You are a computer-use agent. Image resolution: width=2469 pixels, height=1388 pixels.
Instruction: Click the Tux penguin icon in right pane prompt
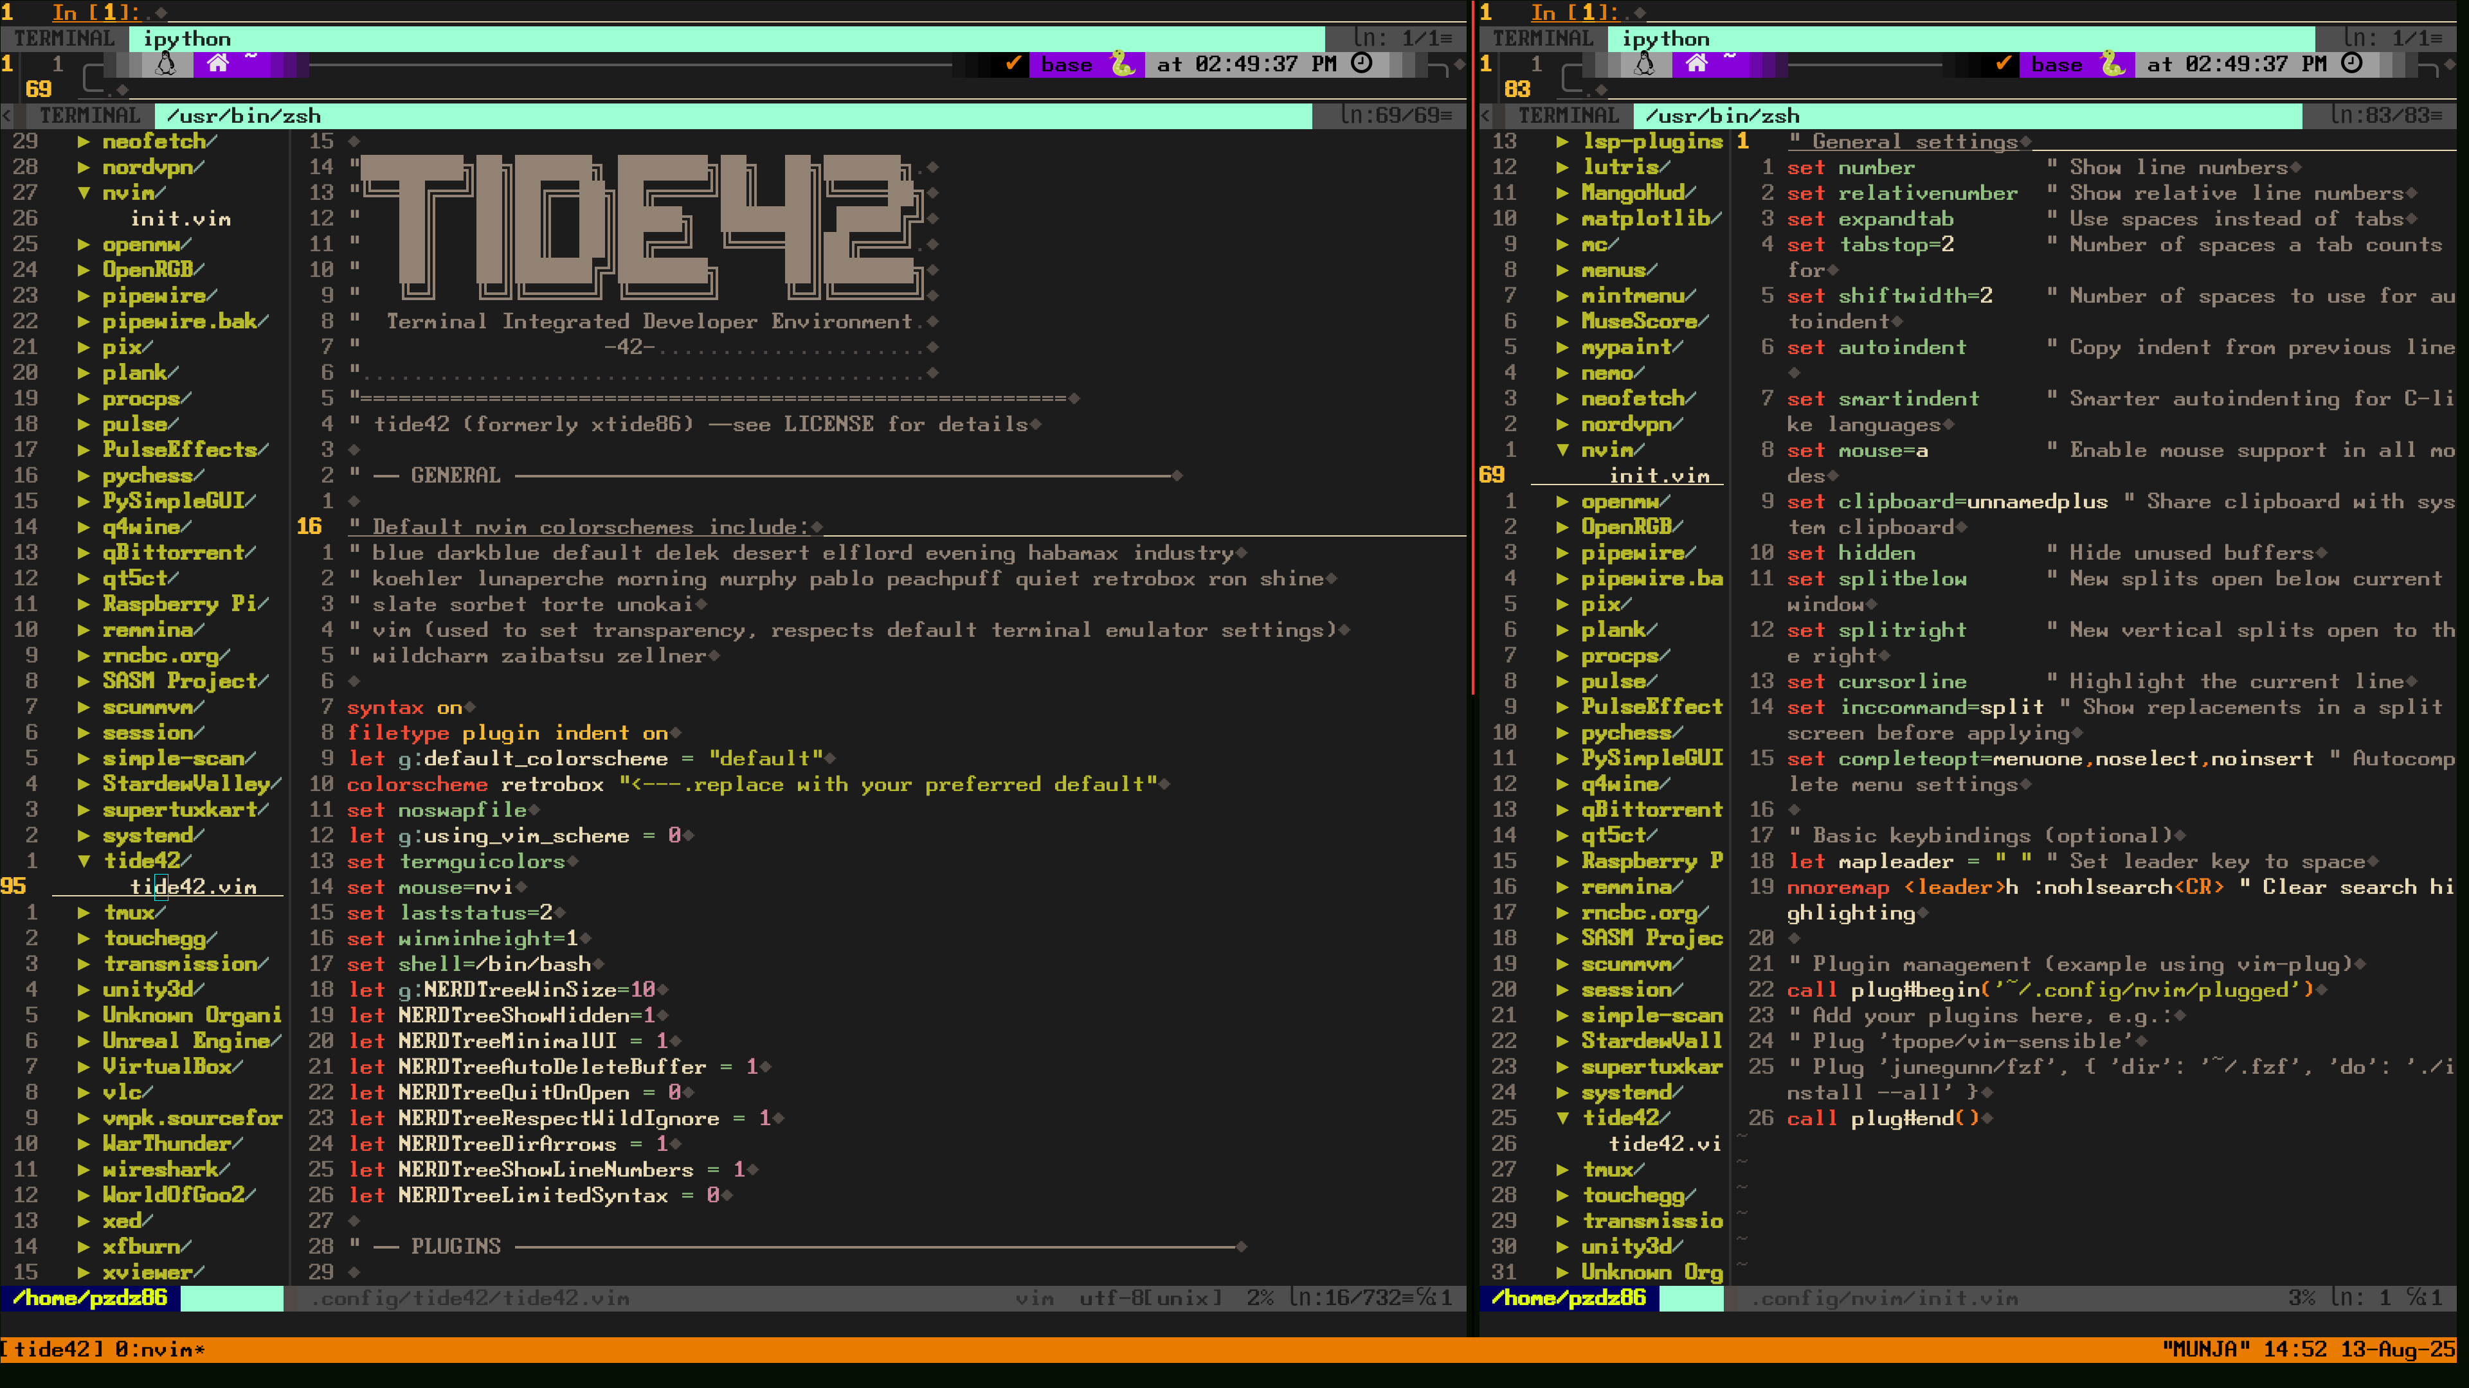click(x=1645, y=64)
